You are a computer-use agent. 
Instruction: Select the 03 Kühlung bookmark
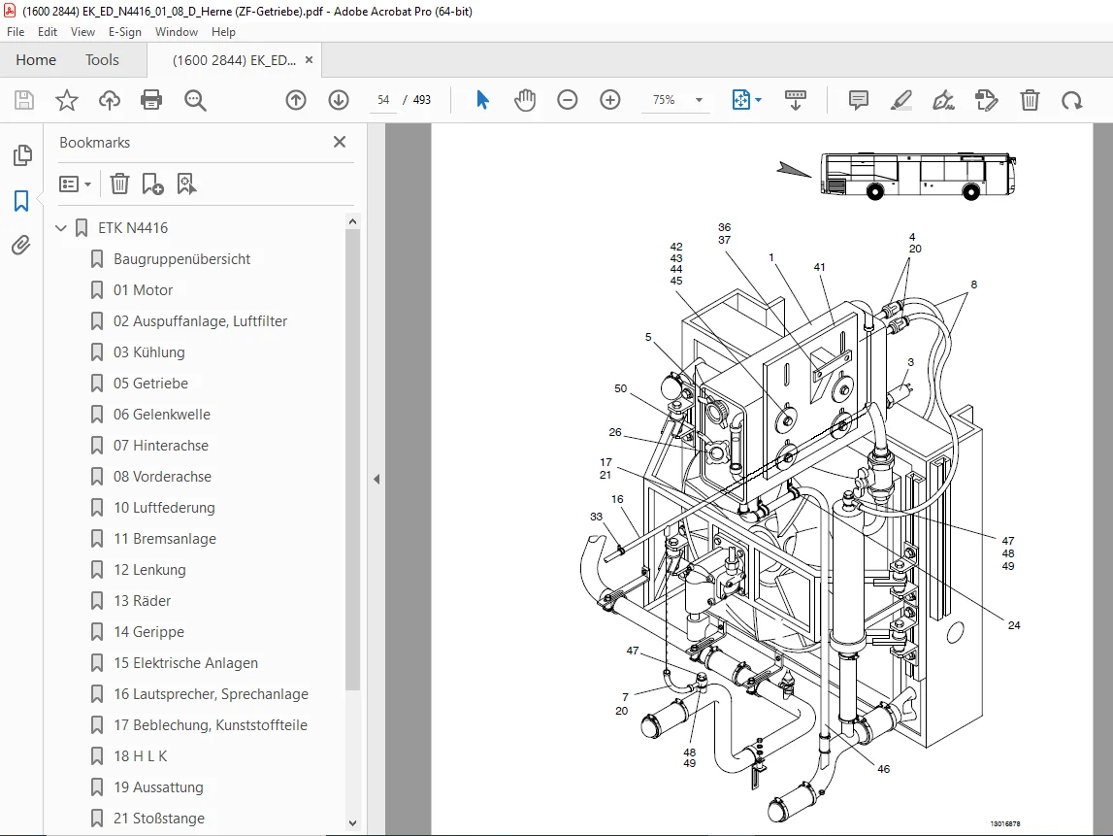[149, 352]
